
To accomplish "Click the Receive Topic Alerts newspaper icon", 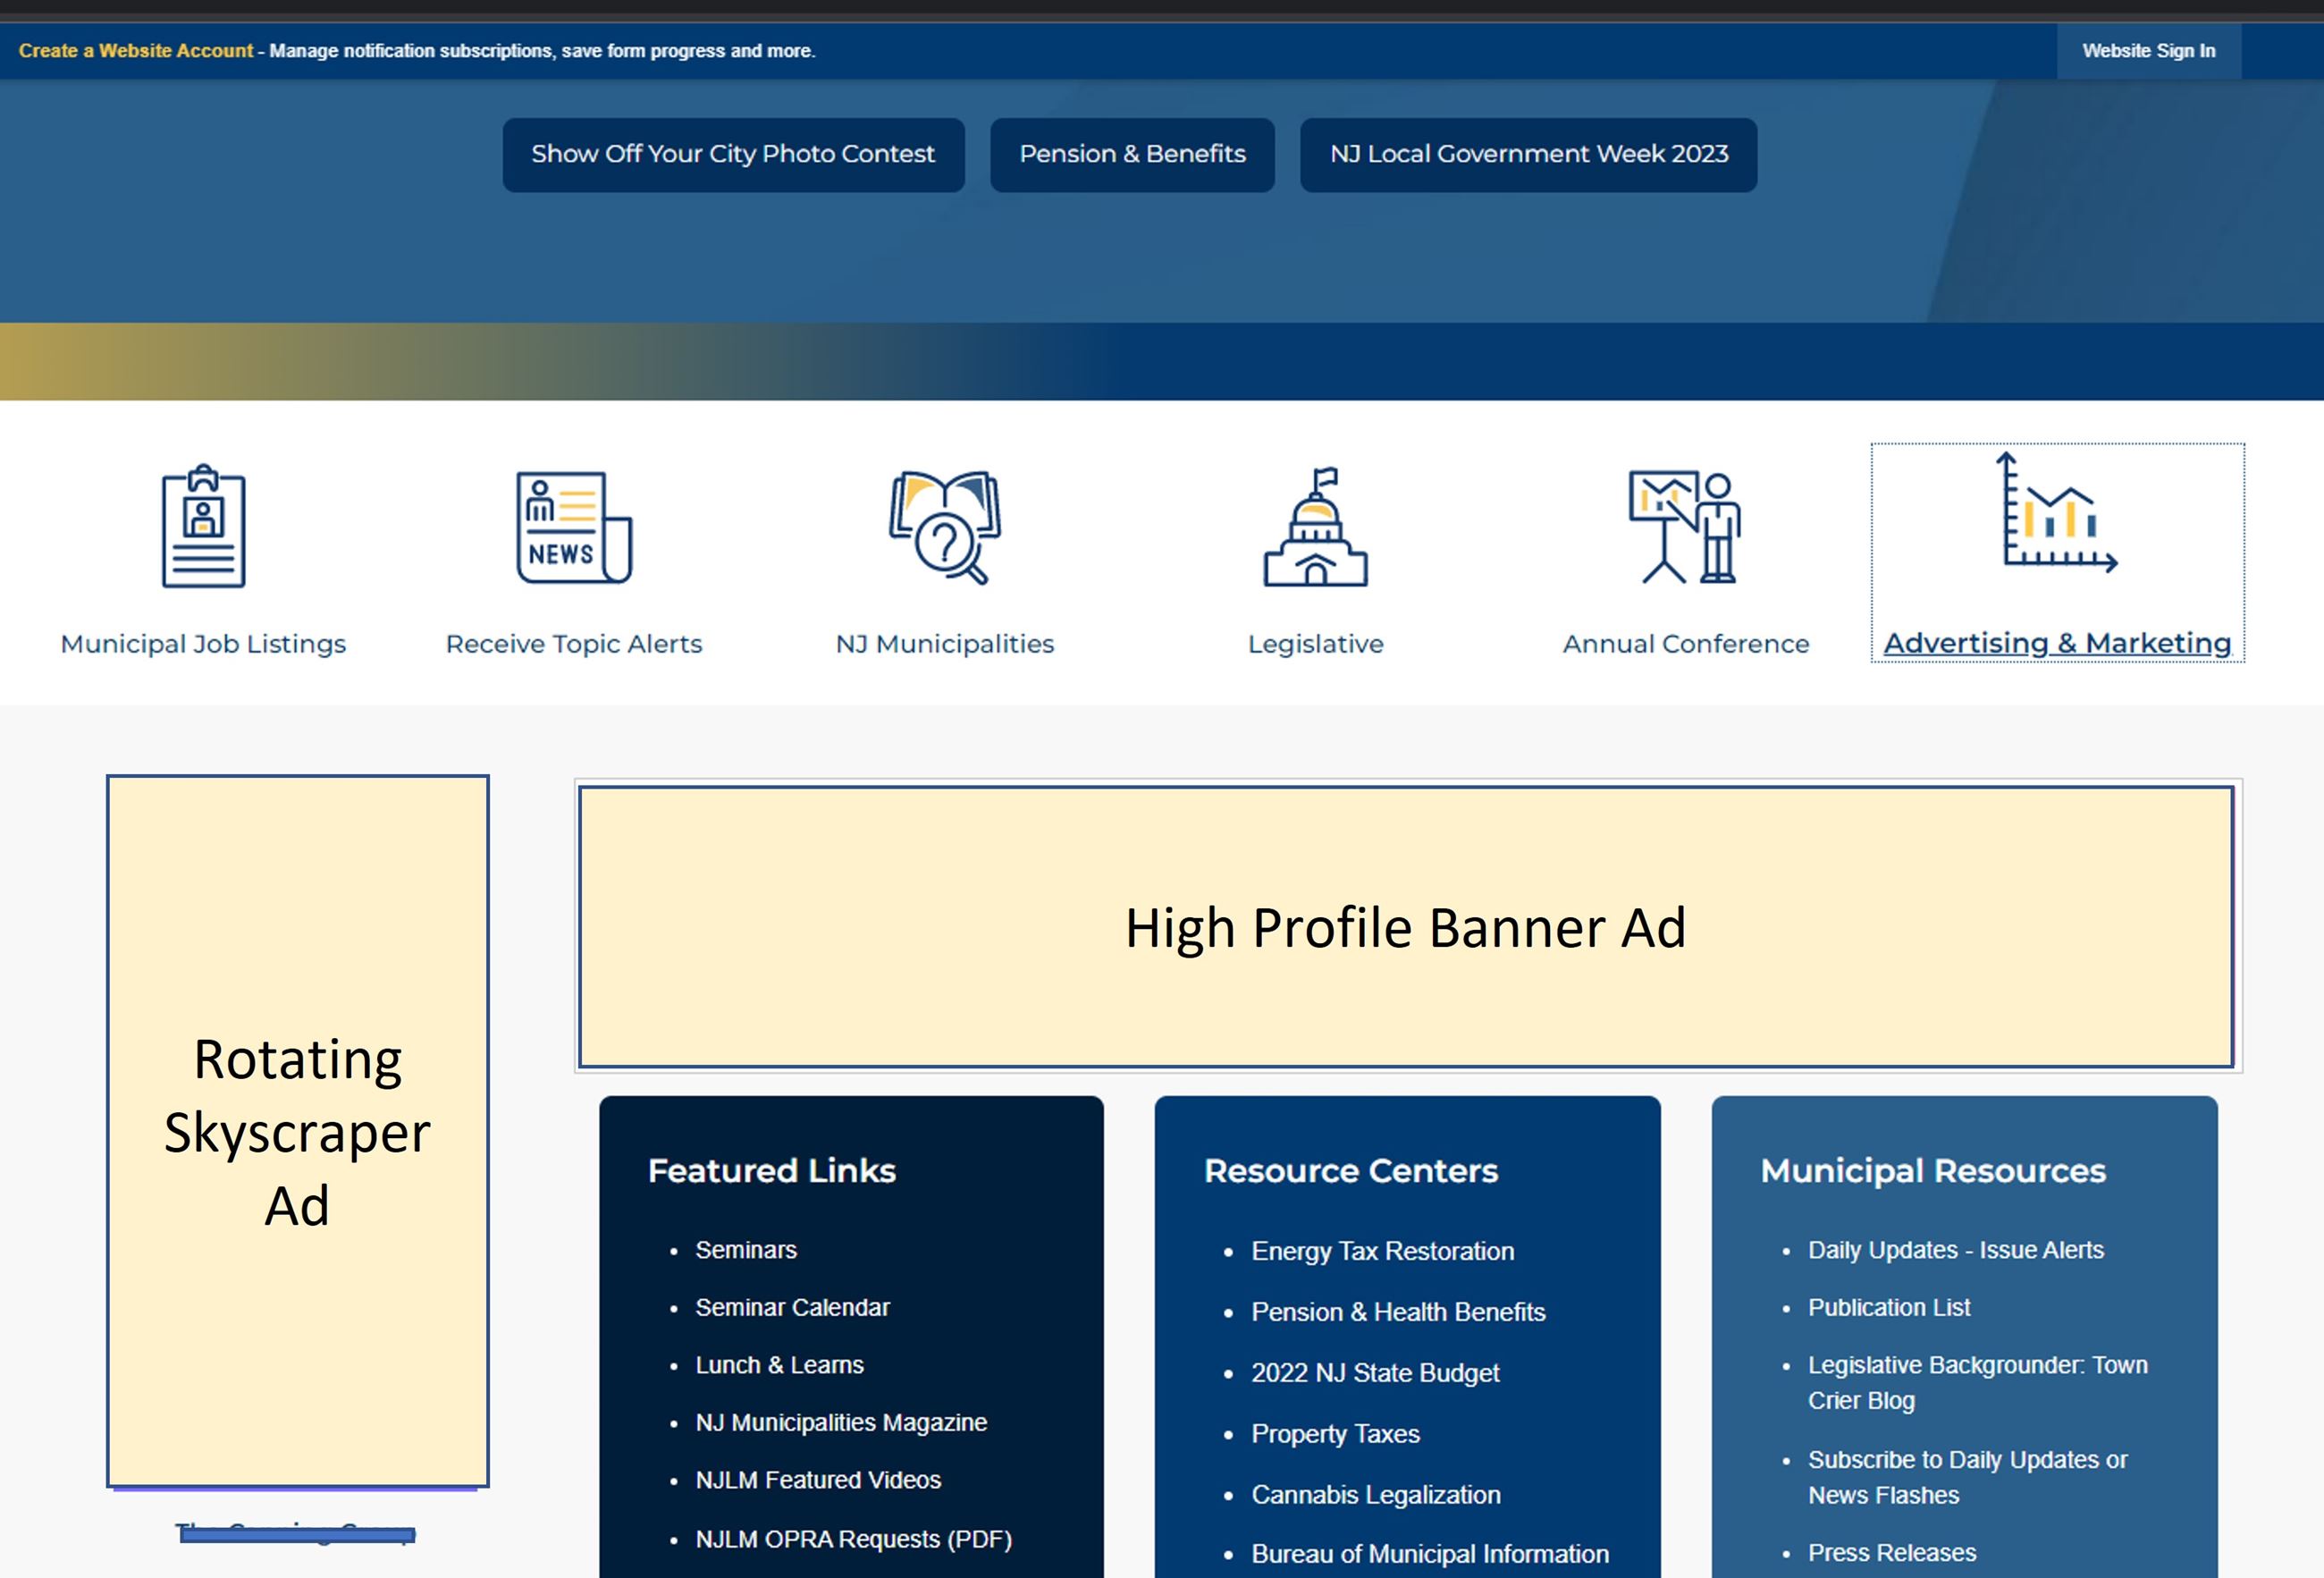I will coord(573,526).
